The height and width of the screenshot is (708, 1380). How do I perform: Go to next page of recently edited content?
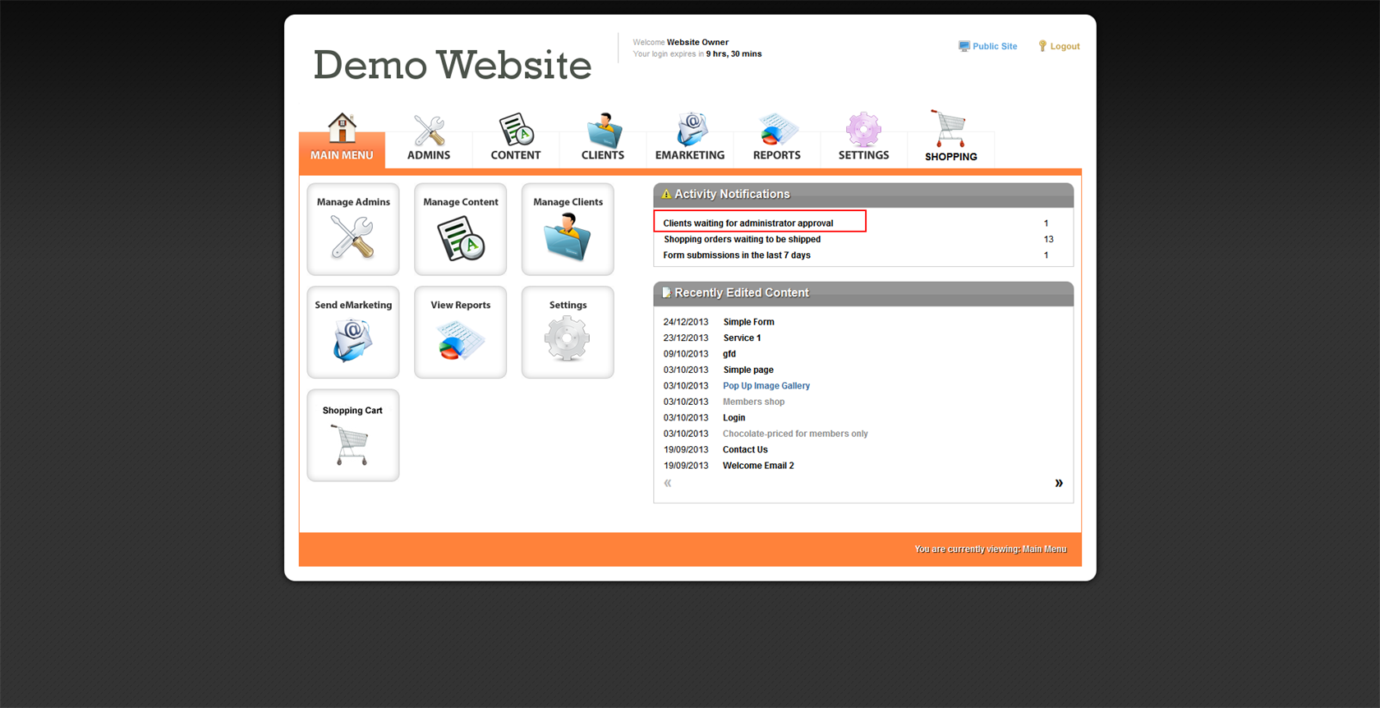pyautogui.click(x=1059, y=483)
